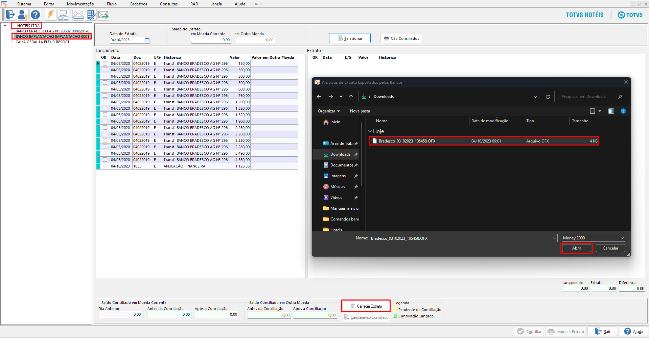Open the Money 2000 file type dropdown

(x=594, y=238)
